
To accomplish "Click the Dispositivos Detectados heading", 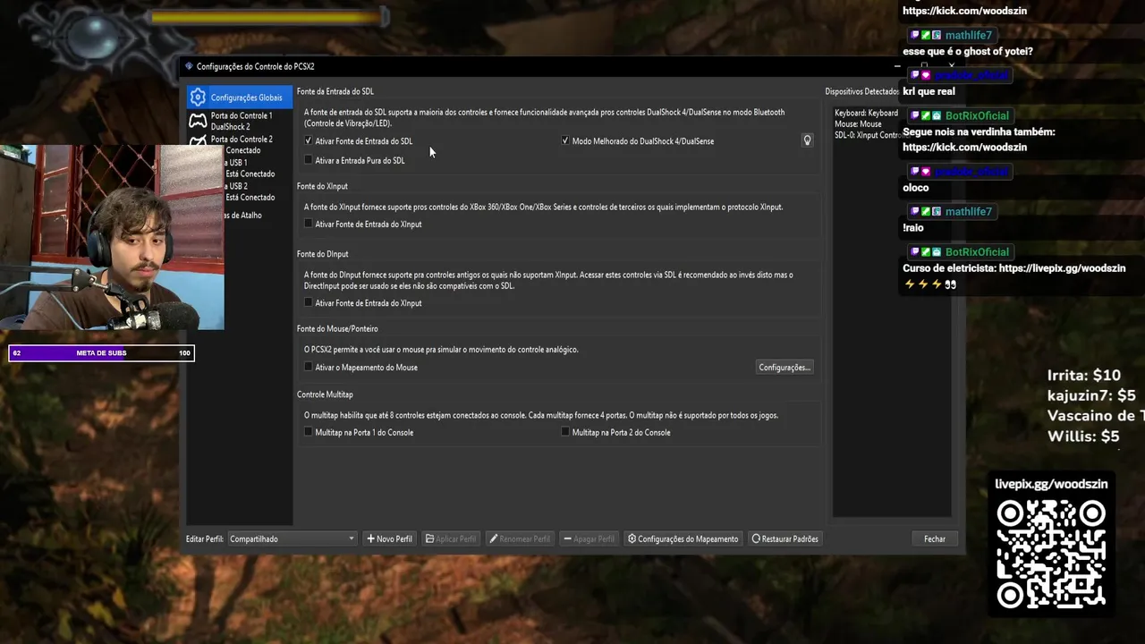I will [862, 91].
